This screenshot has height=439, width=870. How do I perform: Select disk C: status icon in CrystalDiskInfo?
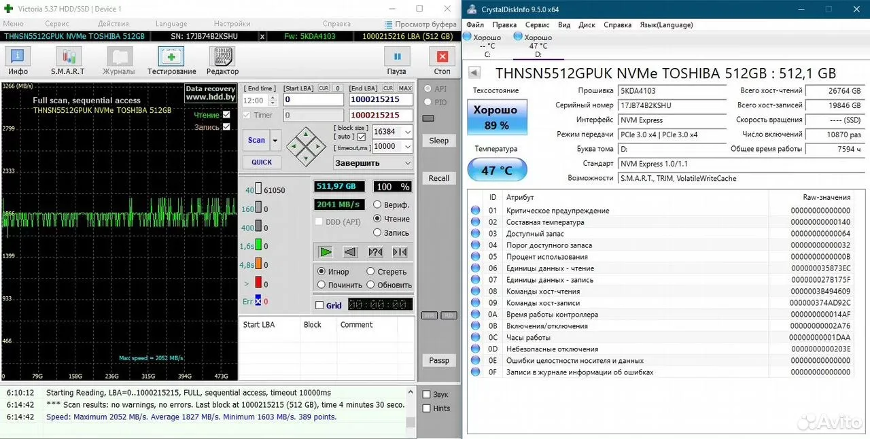(x=468, y=37)
